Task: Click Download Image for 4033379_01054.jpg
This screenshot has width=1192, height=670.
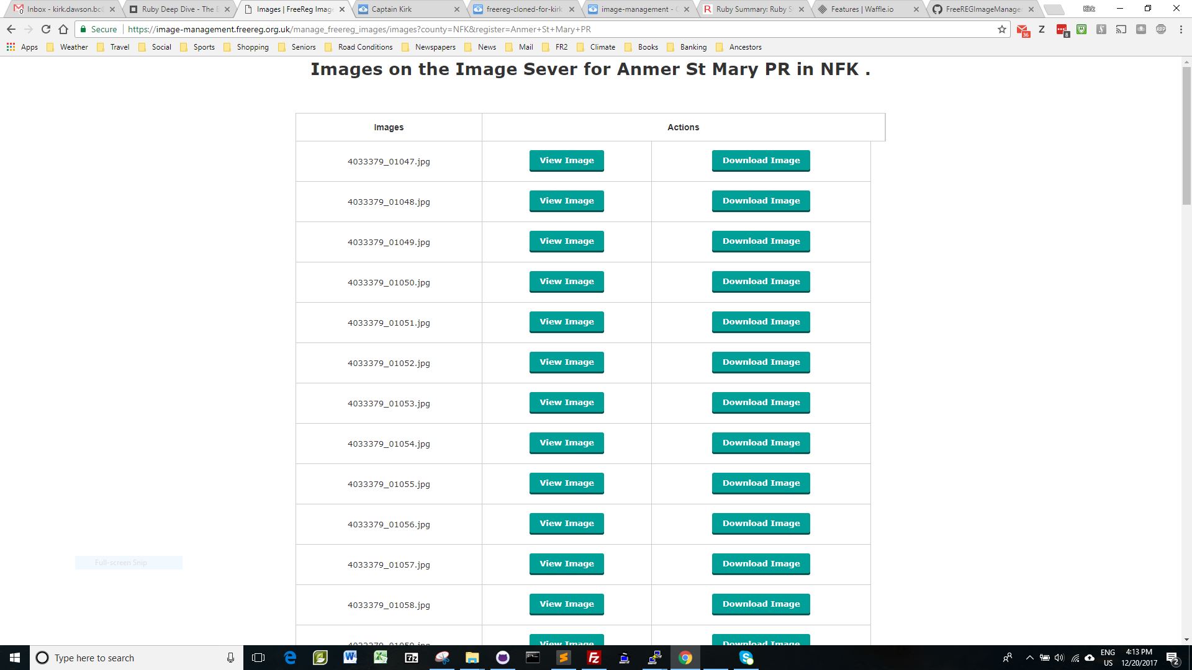Action: pyautogui.click(x=761, y=442)
